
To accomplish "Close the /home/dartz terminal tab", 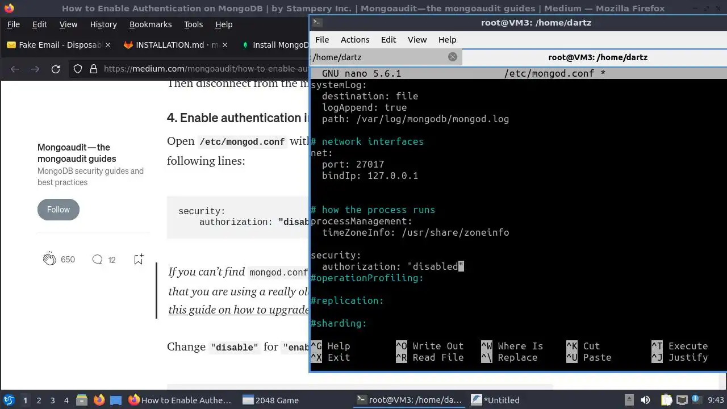I will 453,57.
